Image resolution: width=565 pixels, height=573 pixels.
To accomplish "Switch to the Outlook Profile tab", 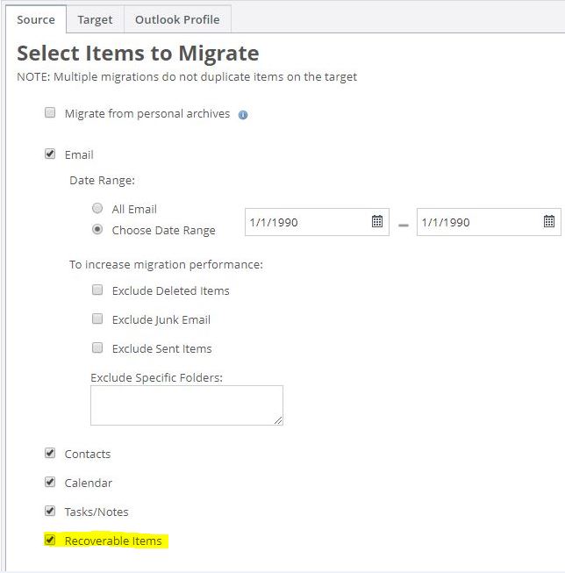I will (x=177, y=19).
